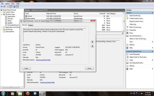This screenshot has width=154, height=96.
Task: Click Refresh under System actions
Action: click(132, 45)
